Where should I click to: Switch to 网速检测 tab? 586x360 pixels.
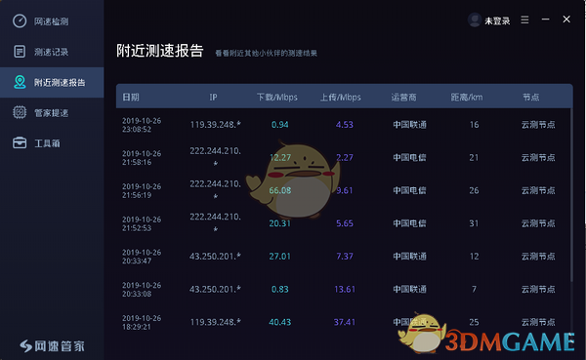[52, 21]
